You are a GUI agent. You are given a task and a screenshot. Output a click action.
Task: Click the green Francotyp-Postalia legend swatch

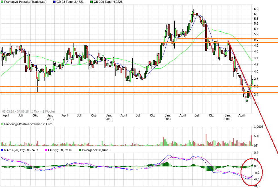[2, 2]
